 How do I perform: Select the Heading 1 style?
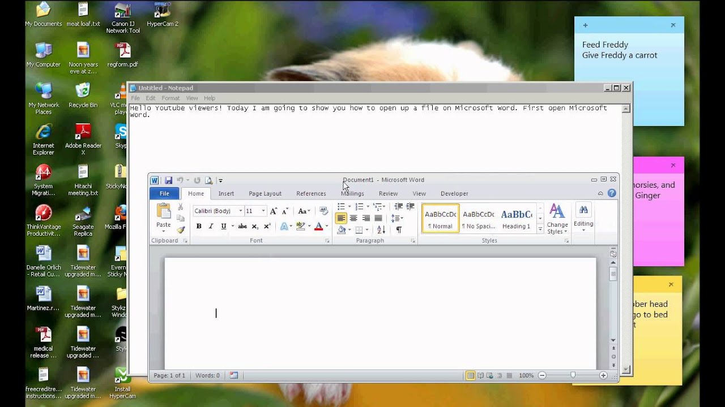click(x=517, y=218)
